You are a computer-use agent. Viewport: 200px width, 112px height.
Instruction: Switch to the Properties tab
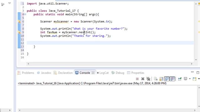tap(136, 73)
